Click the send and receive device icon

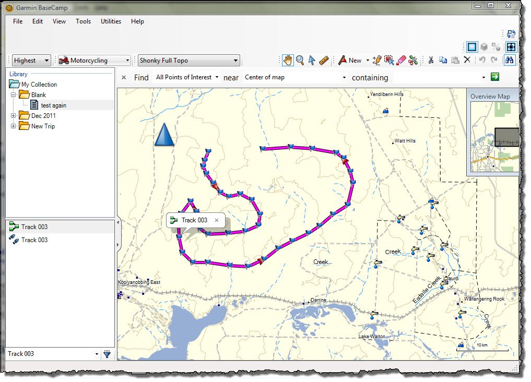tap(511, 34)
